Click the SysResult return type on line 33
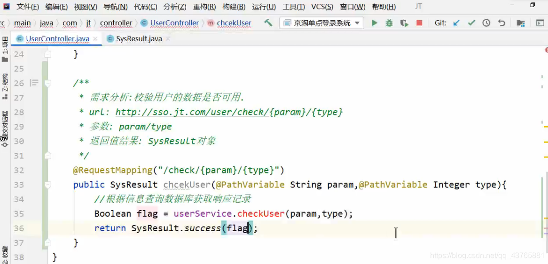This screenshot has width=548, height=264. [x=134, y=185]
